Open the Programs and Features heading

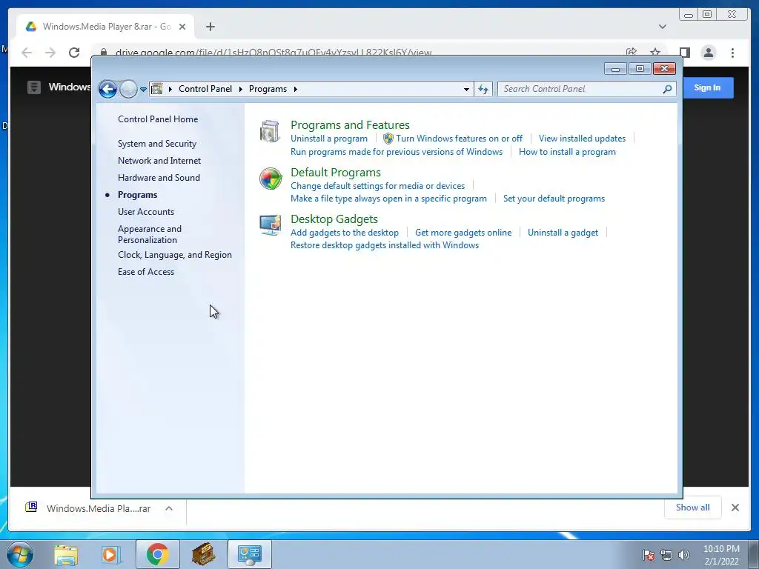pyautogui.click(x=350, y=124)
